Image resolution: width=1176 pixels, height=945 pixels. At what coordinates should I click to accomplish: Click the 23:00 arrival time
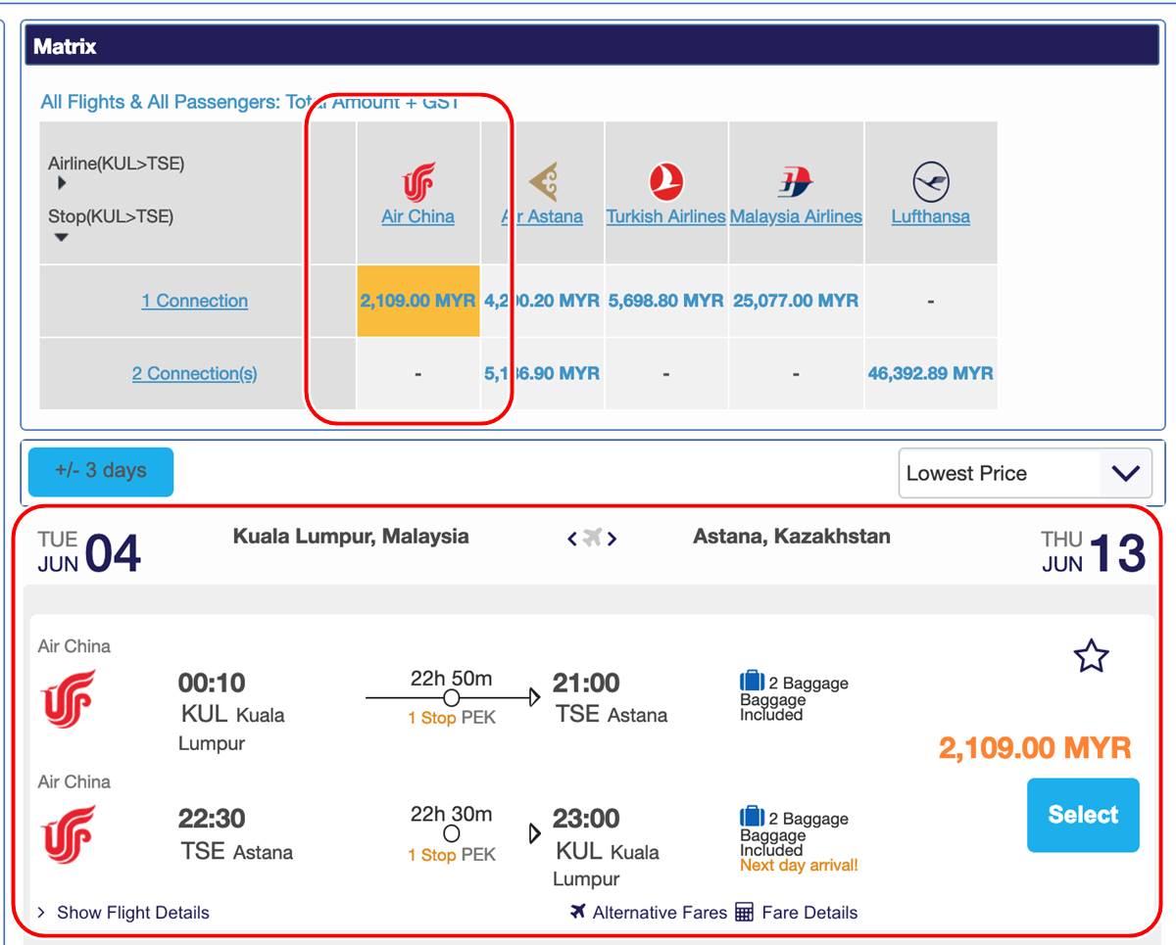(x=586, y=819)
